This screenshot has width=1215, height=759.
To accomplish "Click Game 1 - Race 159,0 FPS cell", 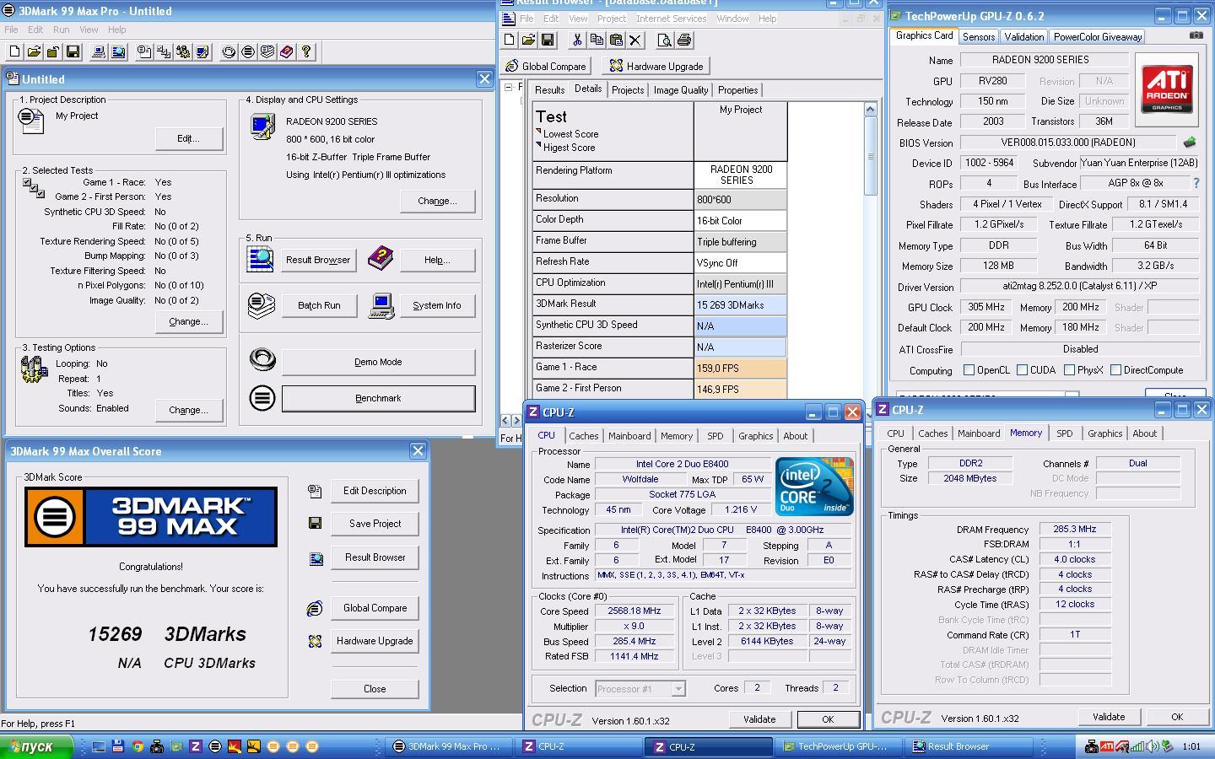I will 740,369.
